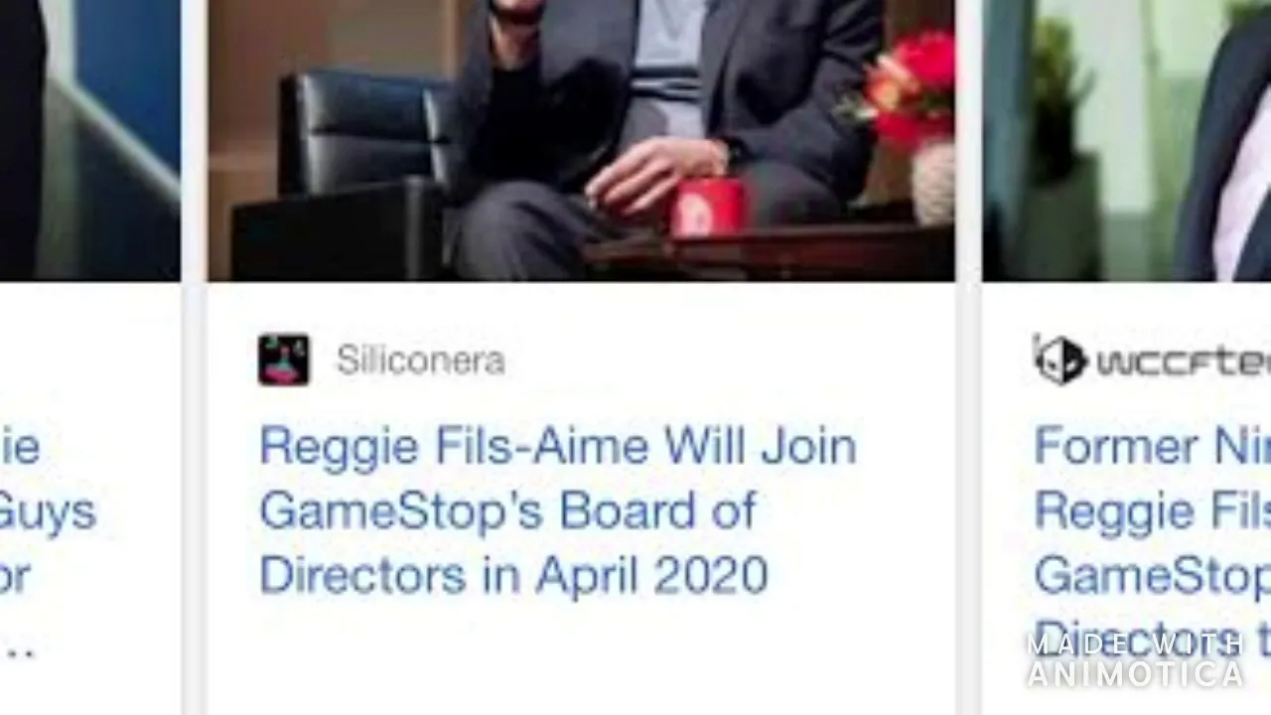Open the Wccftech card's thumbnail with green plant

tap(1126, 140)
